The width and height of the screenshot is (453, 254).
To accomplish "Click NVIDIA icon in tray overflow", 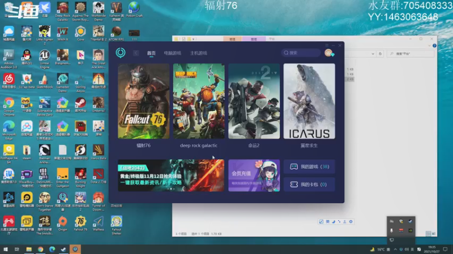I will [x=410, y=230].
